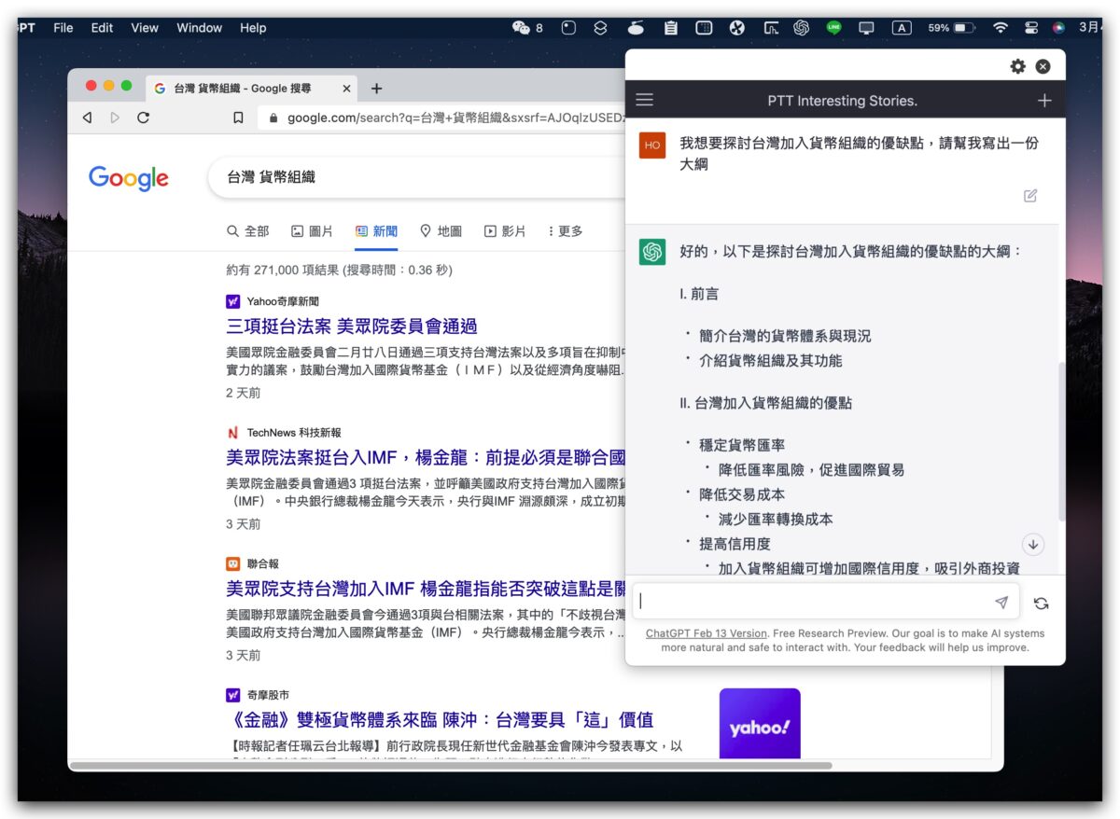Open the ChatGPT hamburger sidebar menu
This screenshot has width=1120, height=819.
[644, 100]
